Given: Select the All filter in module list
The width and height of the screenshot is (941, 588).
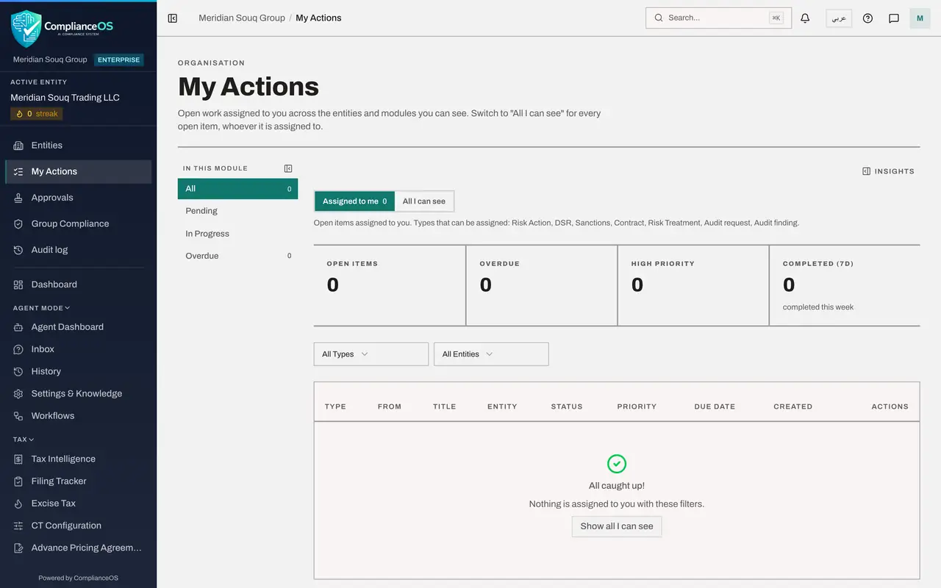Looking at the screenshot, I should (237, 189).
